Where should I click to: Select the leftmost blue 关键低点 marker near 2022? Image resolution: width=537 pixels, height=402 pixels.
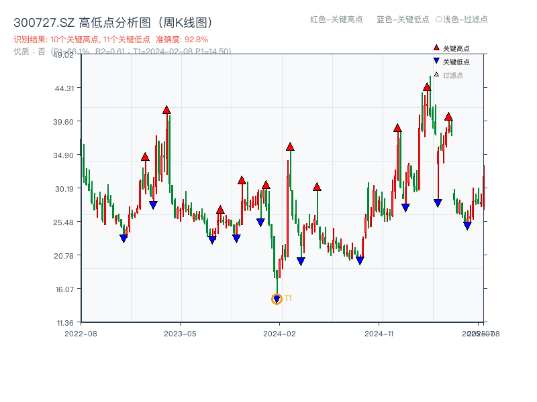click(x=124, y=237)
